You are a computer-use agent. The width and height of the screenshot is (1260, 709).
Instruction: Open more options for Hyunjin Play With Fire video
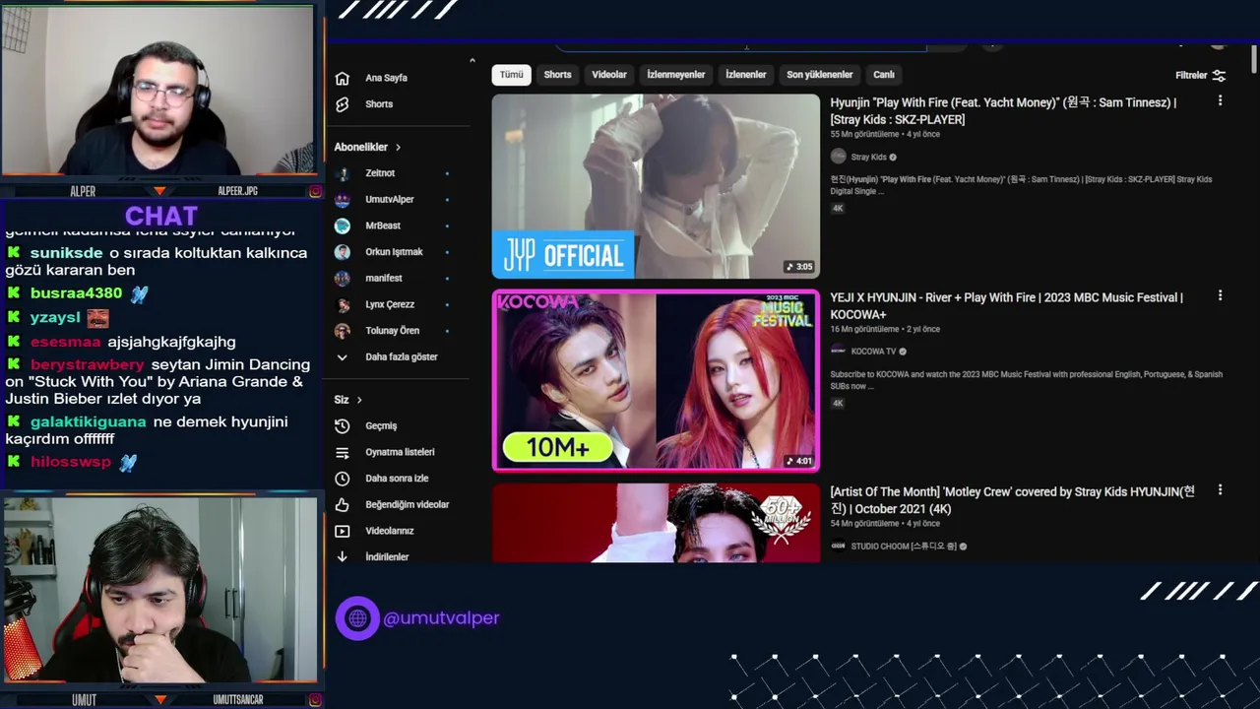1220,101
